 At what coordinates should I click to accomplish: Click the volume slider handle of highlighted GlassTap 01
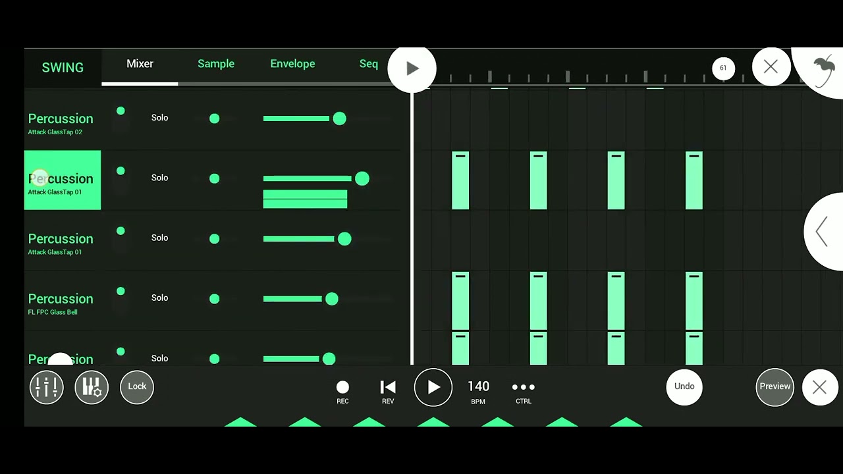pos(362,178)
